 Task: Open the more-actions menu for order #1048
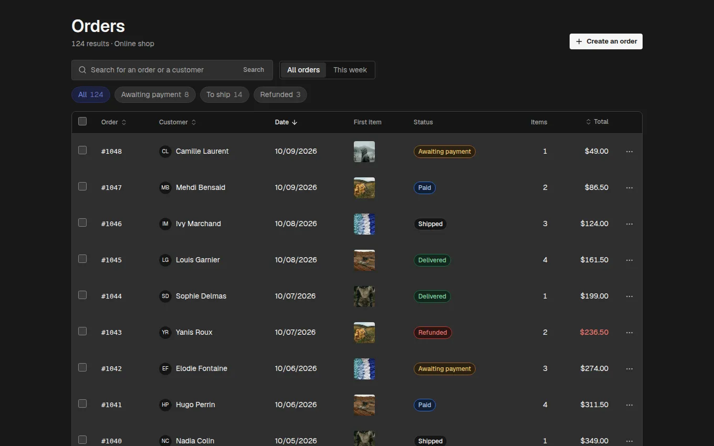[x=629, y=152]
